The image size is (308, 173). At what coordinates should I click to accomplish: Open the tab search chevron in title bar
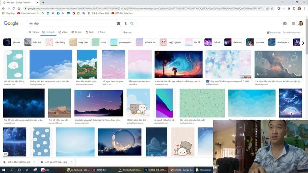[x=282, y=2]
